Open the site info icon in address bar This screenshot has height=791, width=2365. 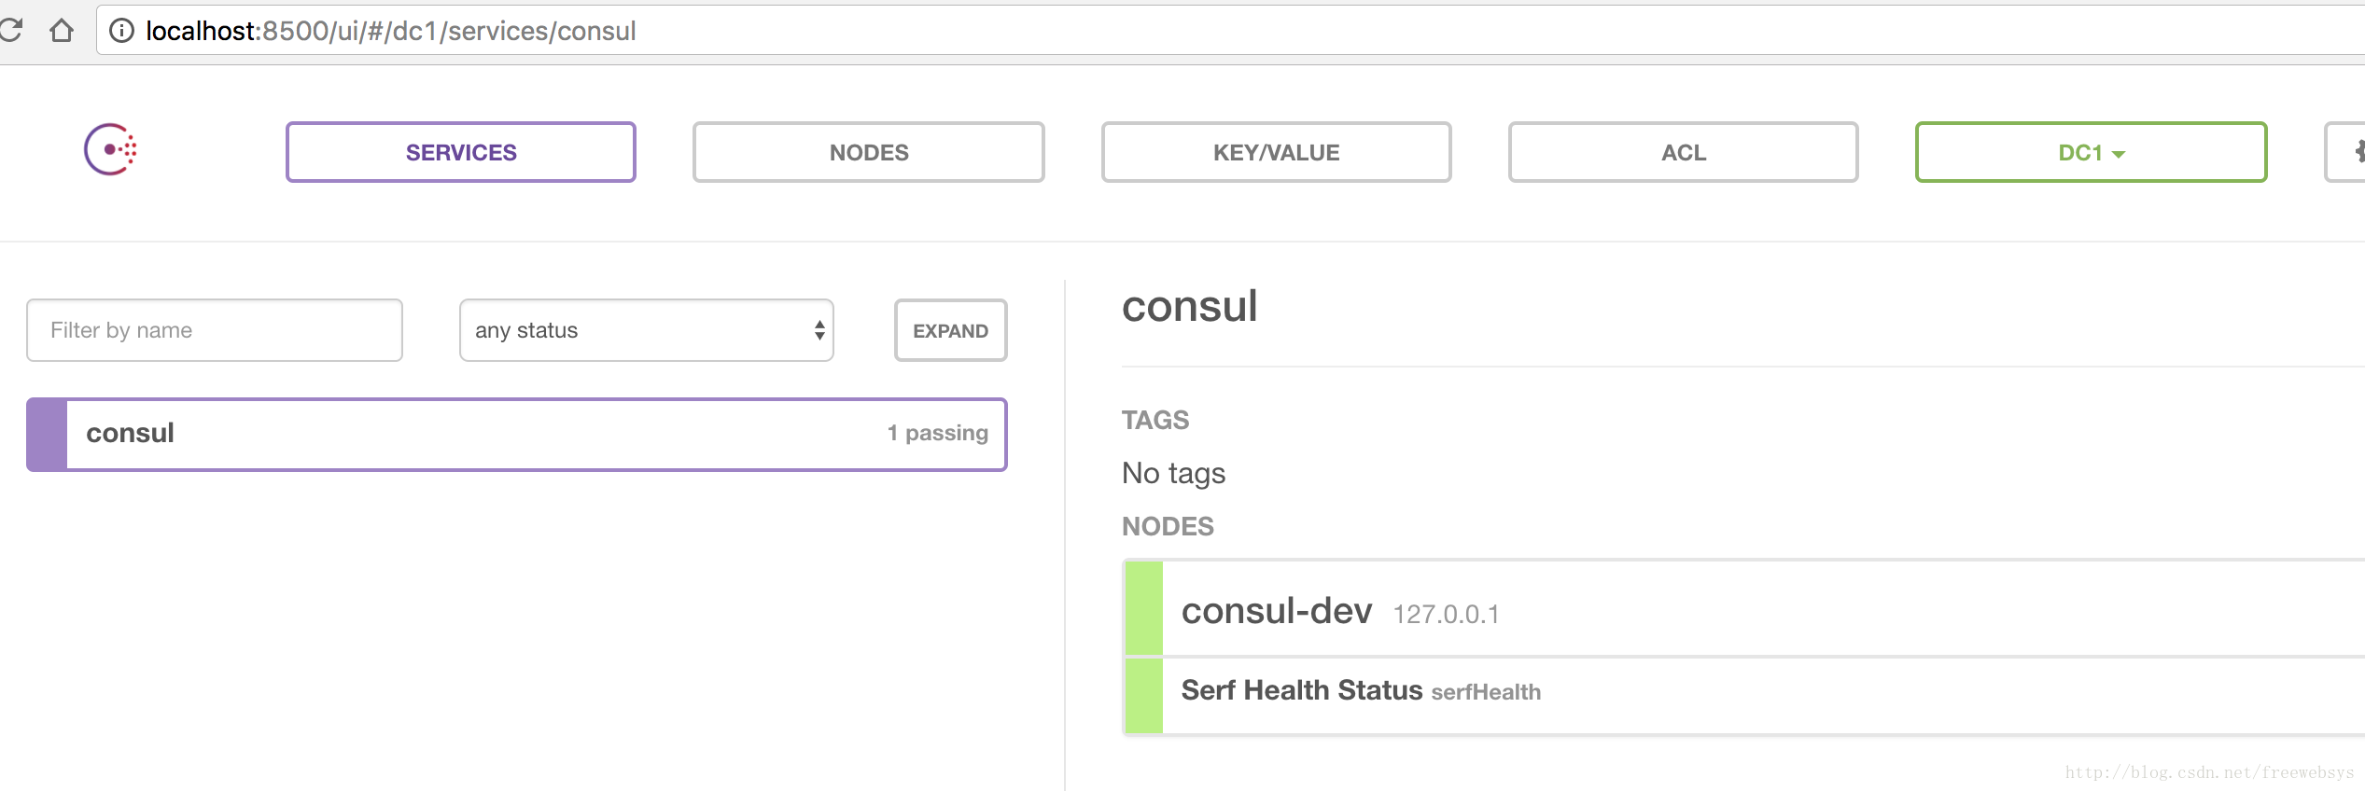[x=121, y=31]
